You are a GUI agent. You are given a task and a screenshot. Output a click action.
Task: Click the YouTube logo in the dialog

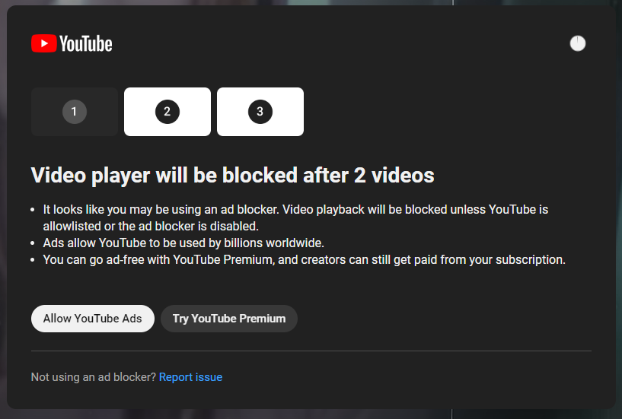(x=72, y=43)
